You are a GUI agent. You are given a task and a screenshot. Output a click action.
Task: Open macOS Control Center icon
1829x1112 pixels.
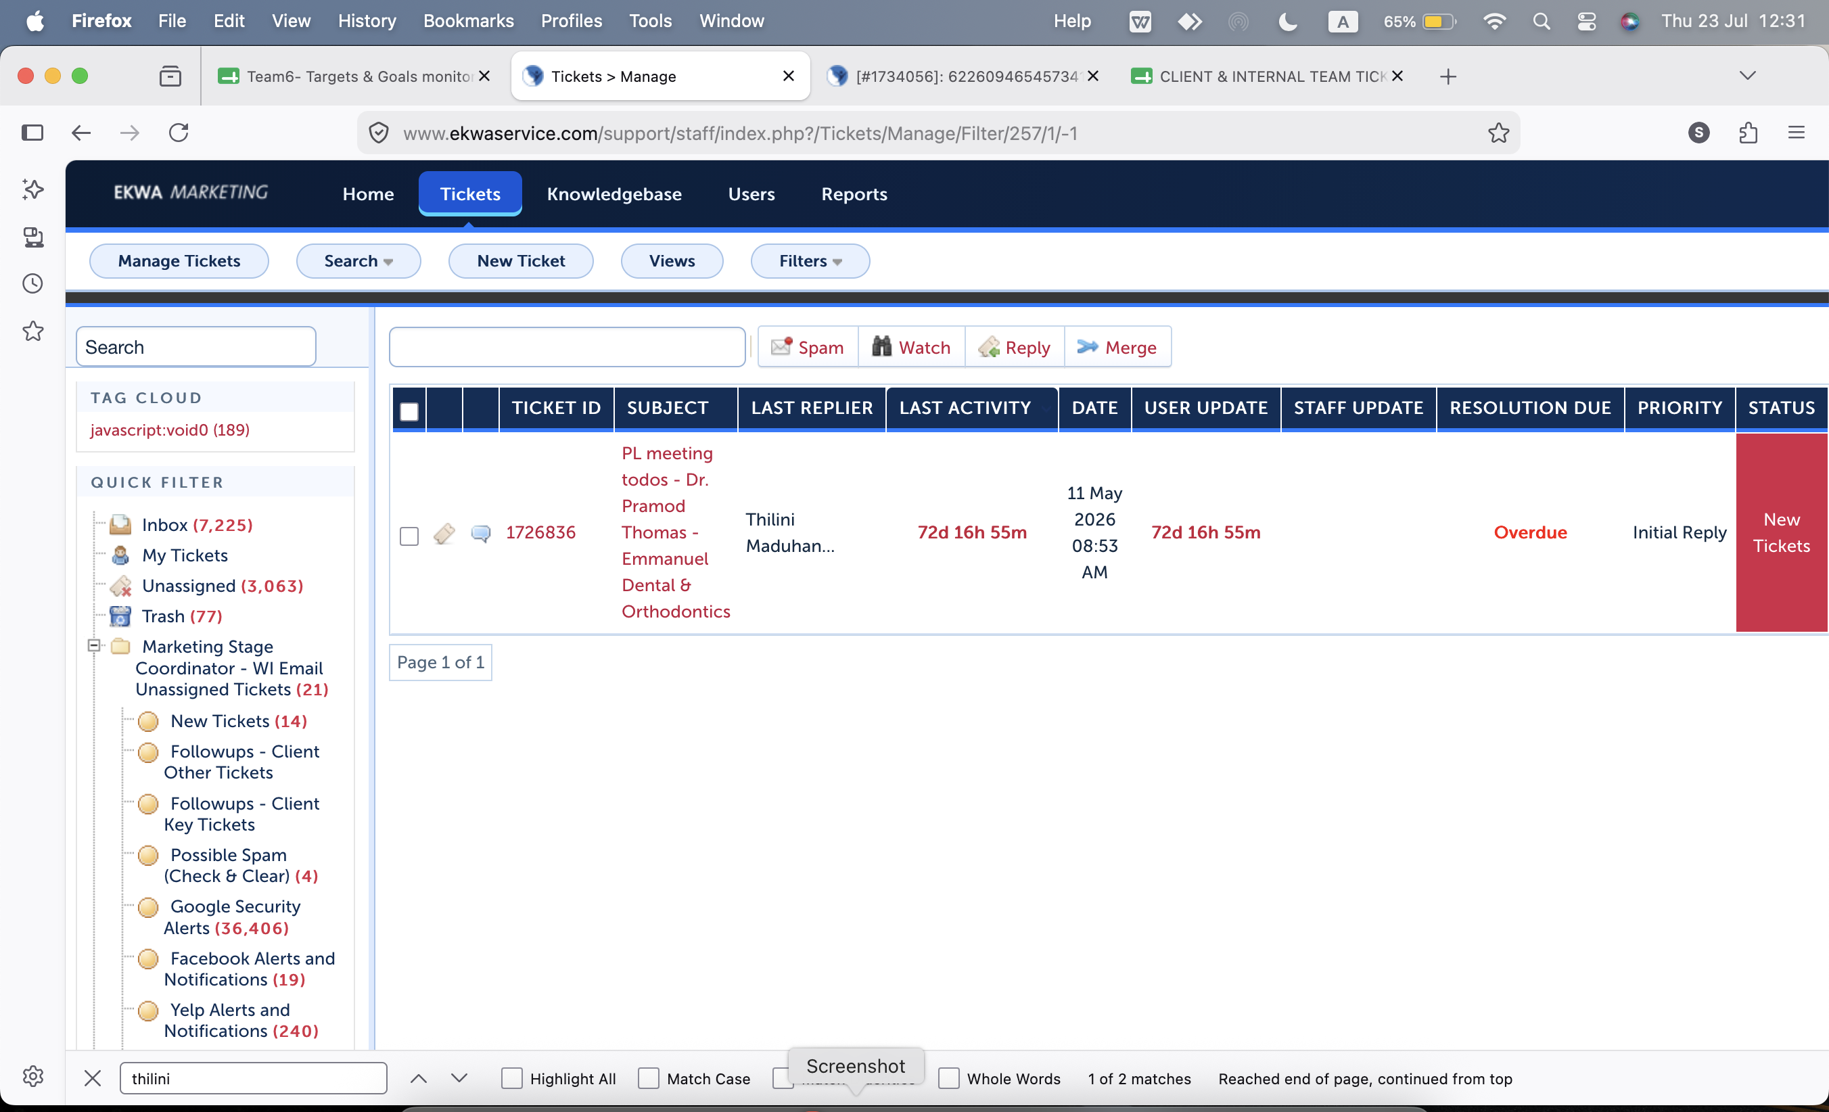1586,21
